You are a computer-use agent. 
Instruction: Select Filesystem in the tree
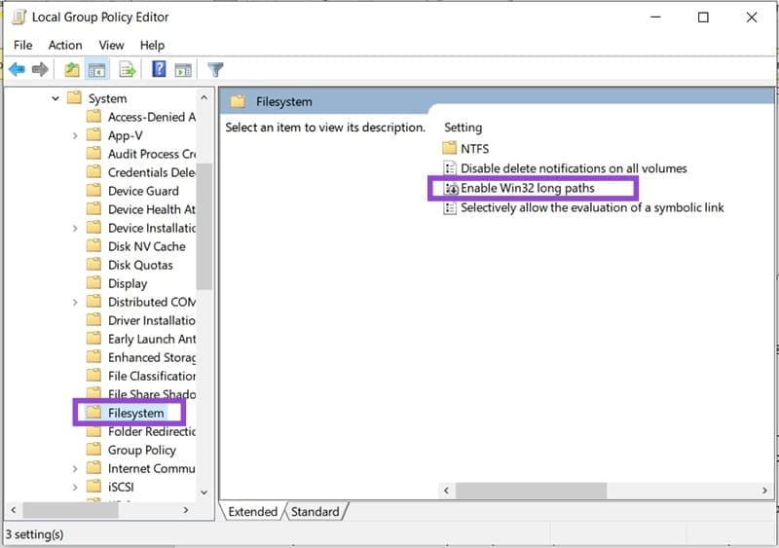pyautogui.click(x=135, y=413)
